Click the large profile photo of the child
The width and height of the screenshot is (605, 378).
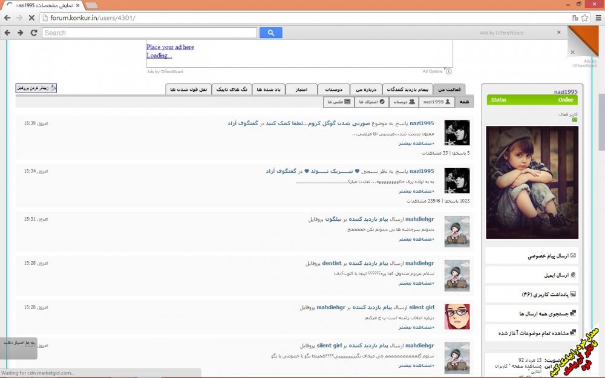(x=532, y=183)
